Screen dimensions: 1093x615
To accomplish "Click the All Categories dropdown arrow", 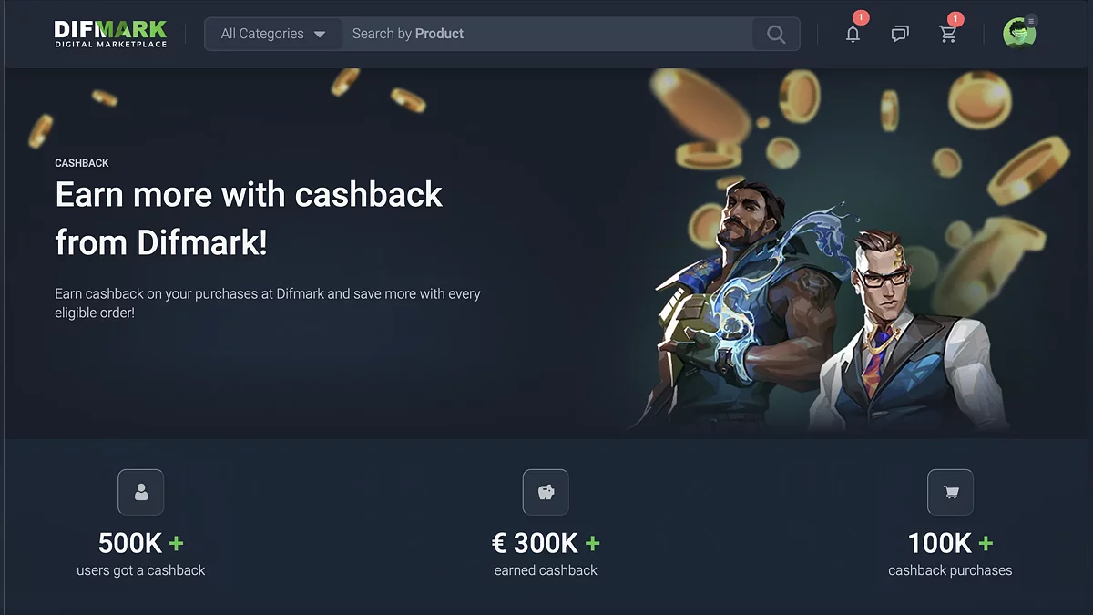I will (x=320, y=35).
